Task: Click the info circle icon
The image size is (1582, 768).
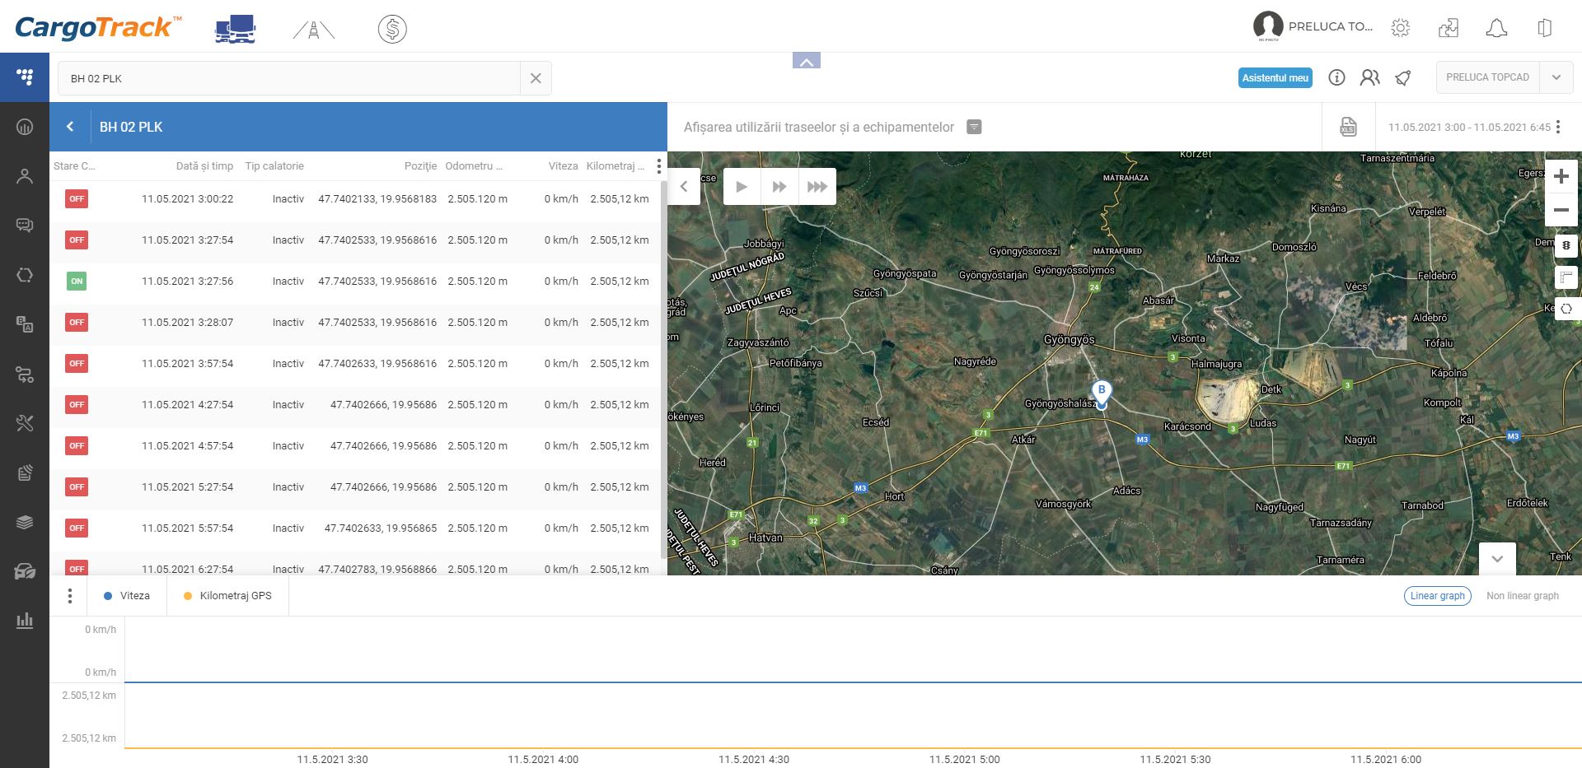Action: click(x=1336, y=77)
